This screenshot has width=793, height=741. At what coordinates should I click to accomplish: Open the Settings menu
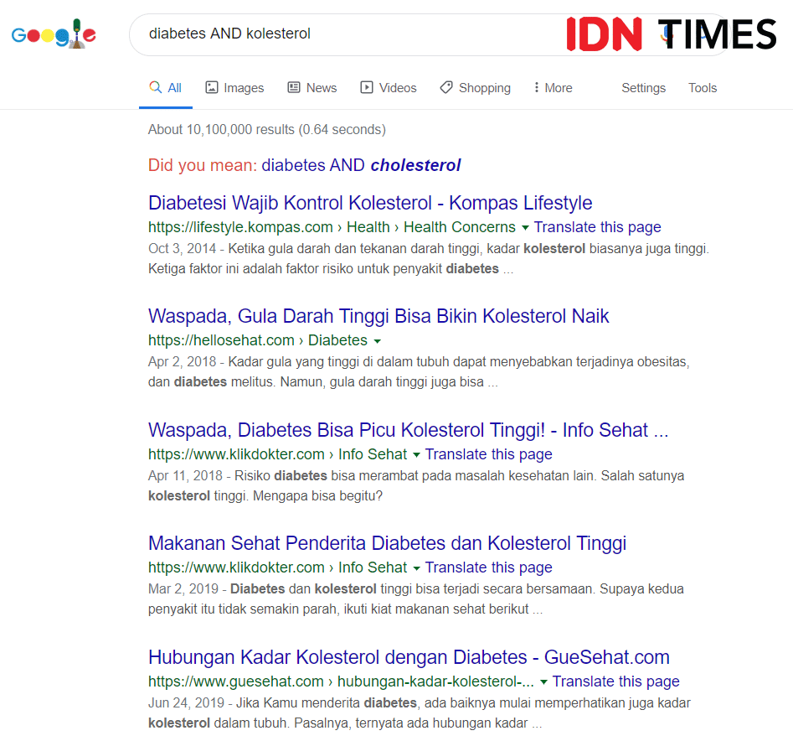[x=643, y=87]
